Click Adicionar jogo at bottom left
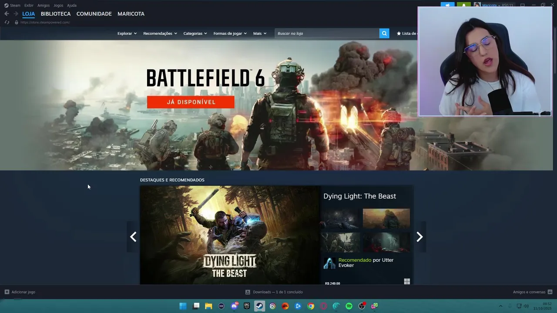 pos(23,292)
